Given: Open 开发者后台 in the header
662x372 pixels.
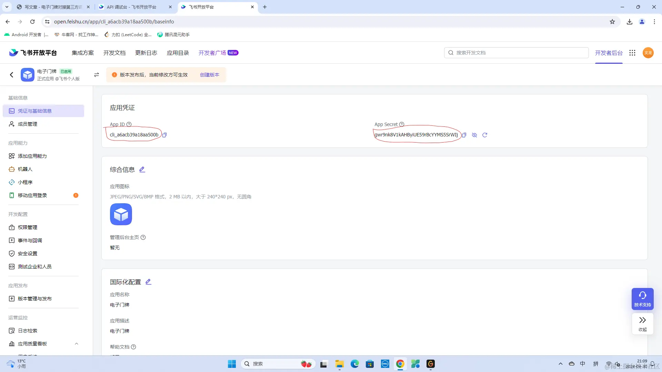Looking at the screenshot, I should [x=609, y=53].
